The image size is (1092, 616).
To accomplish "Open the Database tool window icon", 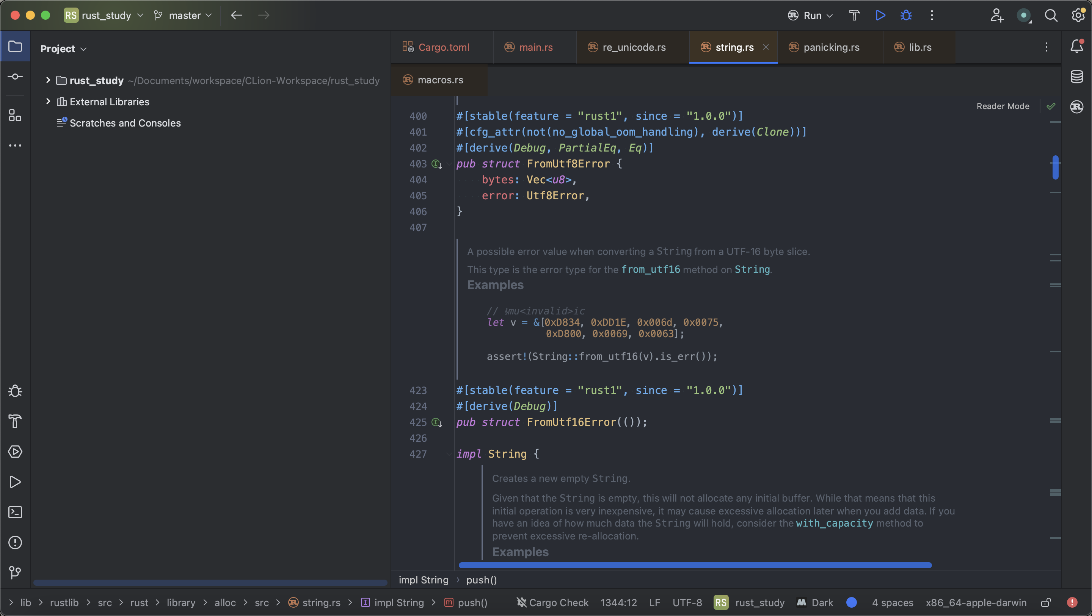I will (1076, 77).
